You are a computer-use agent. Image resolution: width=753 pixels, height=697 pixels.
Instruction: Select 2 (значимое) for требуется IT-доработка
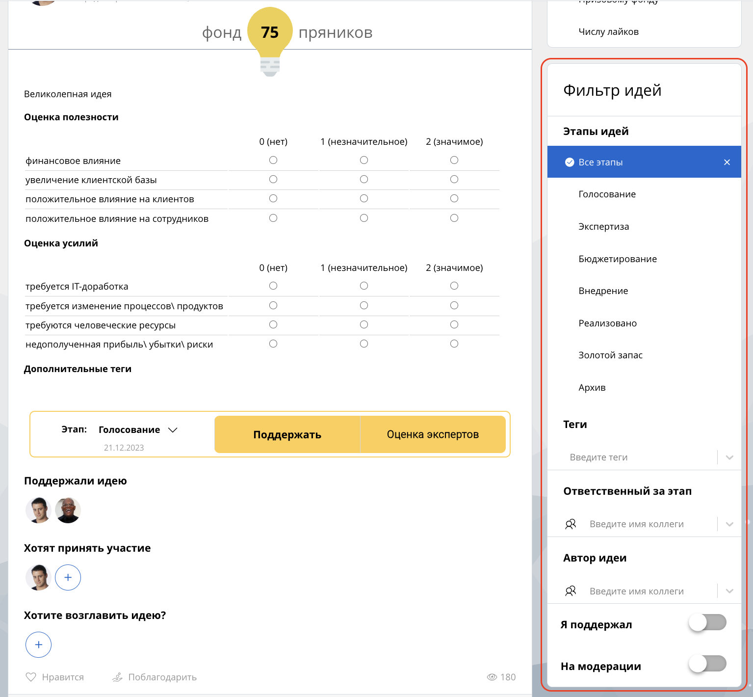click(x=454, y=286)
